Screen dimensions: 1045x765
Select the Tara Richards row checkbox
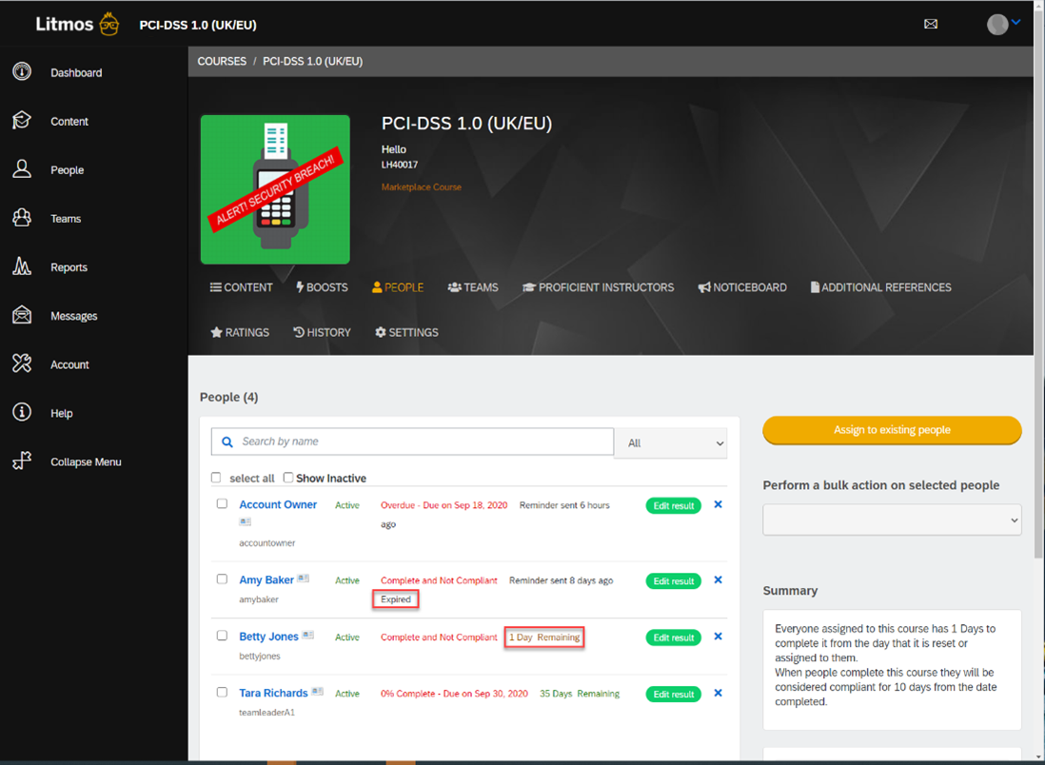tap(222, 693)
